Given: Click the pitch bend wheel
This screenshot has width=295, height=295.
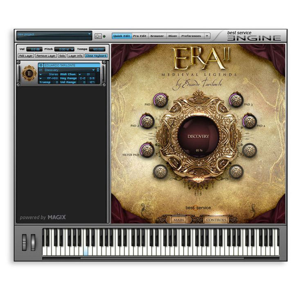Looking at the screenshot, I should click(x=24, y=243).
